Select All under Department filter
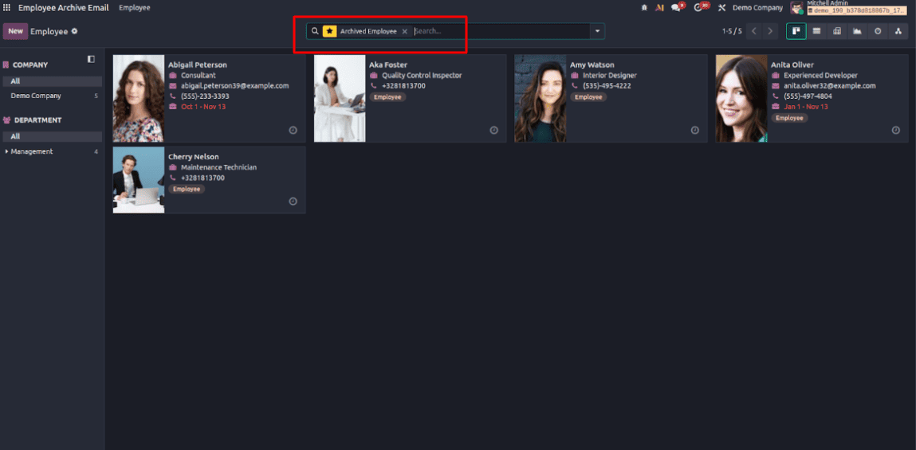916x450 pixels. click(52, 136)
